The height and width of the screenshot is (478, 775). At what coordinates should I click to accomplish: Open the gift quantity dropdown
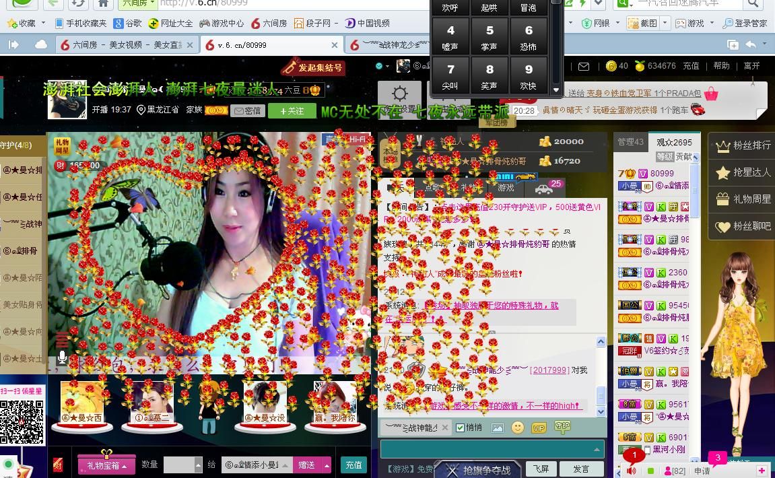pyautogui.click(x=198, y=465)
